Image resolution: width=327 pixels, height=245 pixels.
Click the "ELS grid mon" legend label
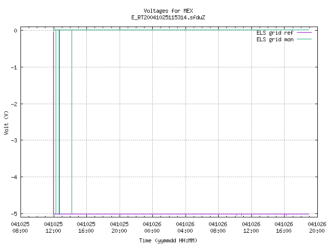point(275,40)
